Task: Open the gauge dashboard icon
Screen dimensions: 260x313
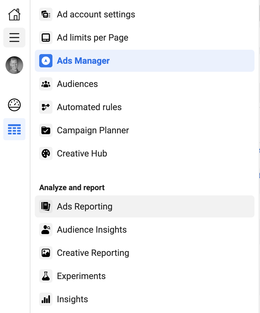Action: [x=14, y=105]
